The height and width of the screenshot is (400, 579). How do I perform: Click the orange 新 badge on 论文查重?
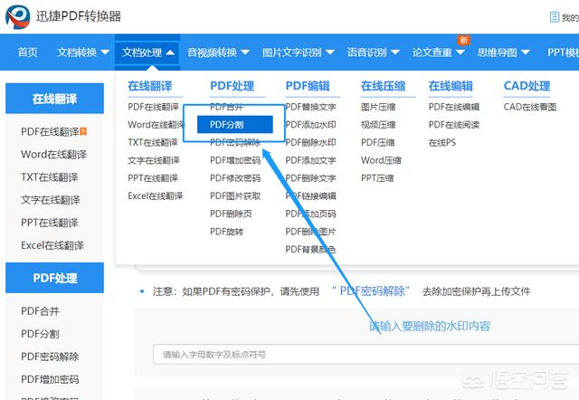click(464, 40)
